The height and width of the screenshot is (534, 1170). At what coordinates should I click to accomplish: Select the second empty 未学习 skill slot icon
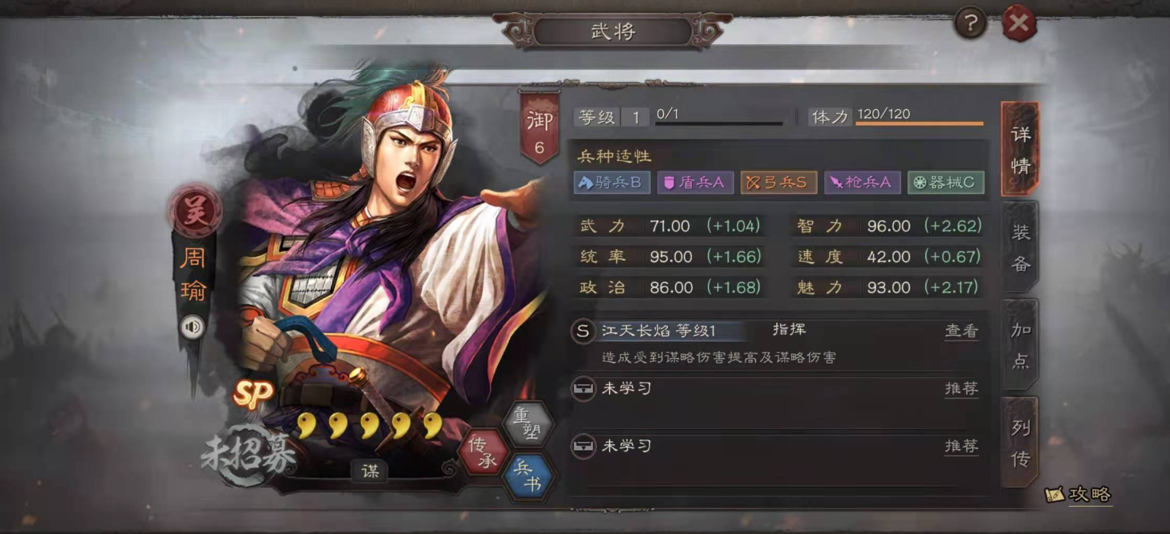click(583, 446)
